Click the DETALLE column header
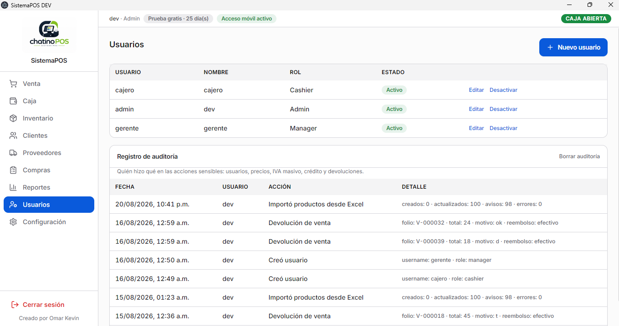The image size is (619, 326). [414, 187]
